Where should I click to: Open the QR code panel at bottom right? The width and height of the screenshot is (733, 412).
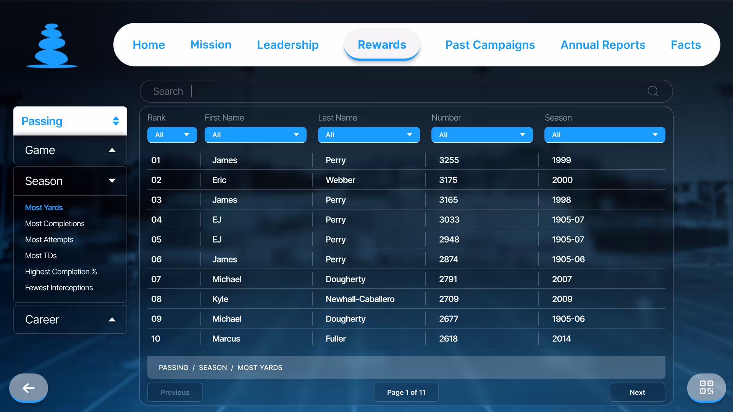point(706,388)
